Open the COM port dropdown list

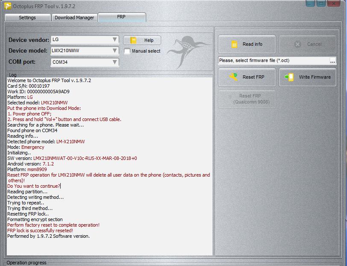coord(85,62)
